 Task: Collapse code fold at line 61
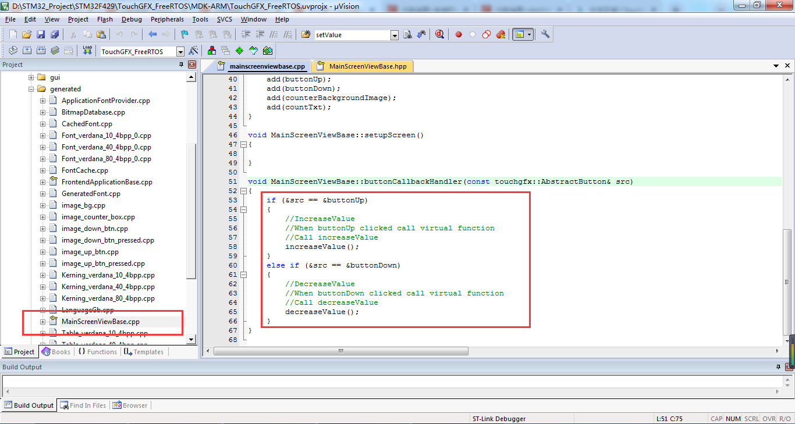pyautogui.click(x=243, y=275)
